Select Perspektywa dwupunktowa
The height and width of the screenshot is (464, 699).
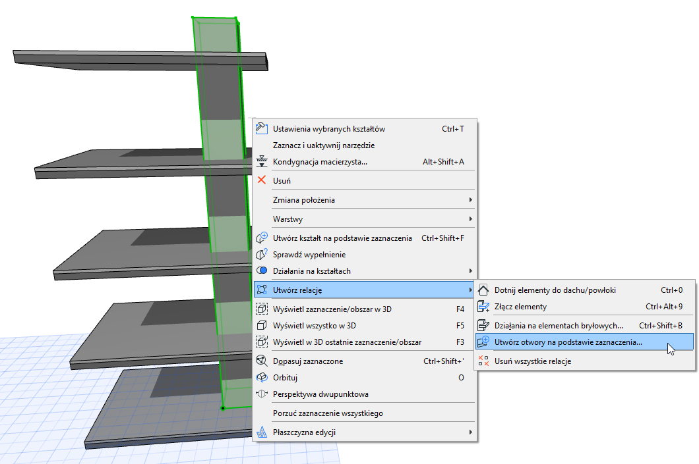point(364,394)
